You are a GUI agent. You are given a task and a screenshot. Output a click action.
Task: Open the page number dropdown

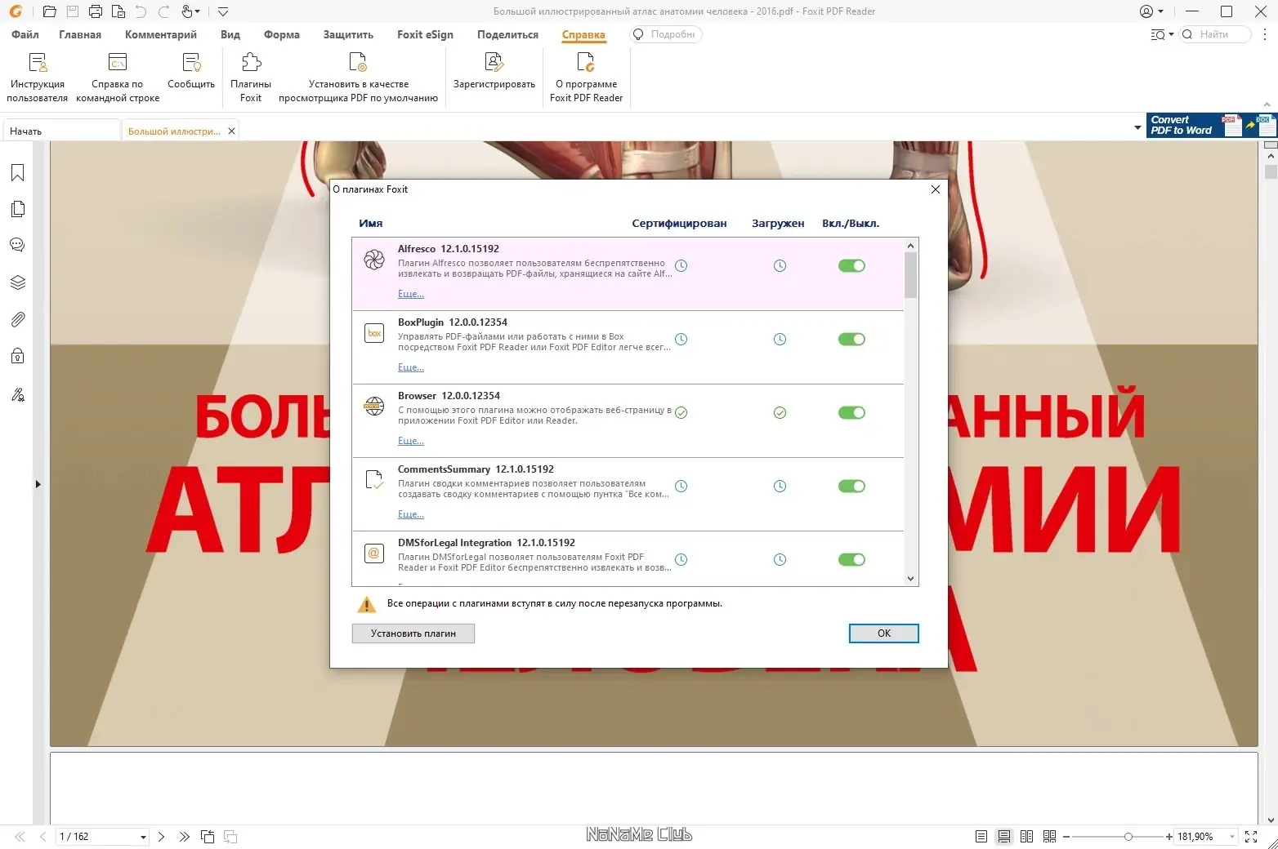143,837
